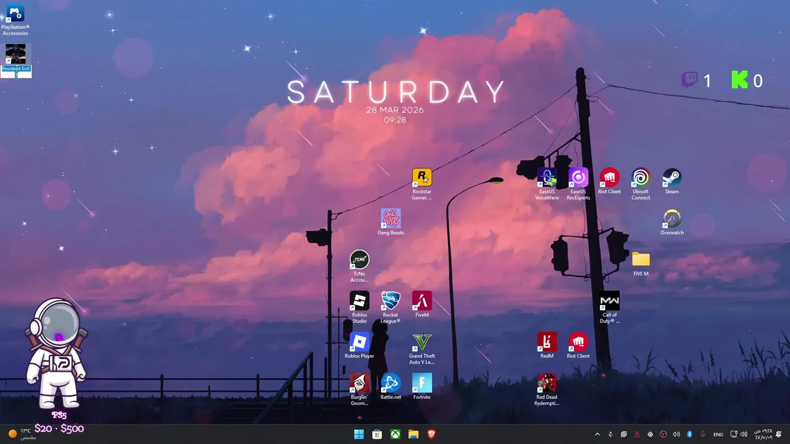Select the PlayStation Accessories desktop shortcut
Image resolution: width=790 pixels, height=444 pixels.
click(15, 20)
